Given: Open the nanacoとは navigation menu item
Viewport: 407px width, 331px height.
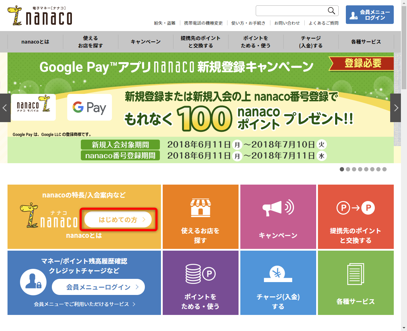Looking at the screenshot, I should pos(35,42).
